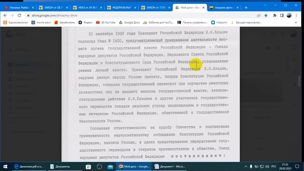Open the Chrome three-dot menu
Viewport: 304px width, 171px height.
(x=296, y=16)
